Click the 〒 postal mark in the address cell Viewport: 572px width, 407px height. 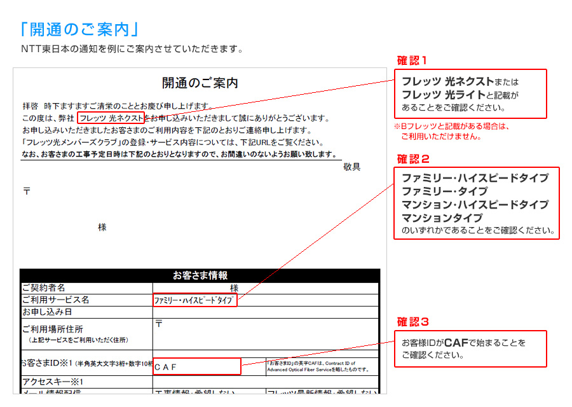click(x=159, y=323)
